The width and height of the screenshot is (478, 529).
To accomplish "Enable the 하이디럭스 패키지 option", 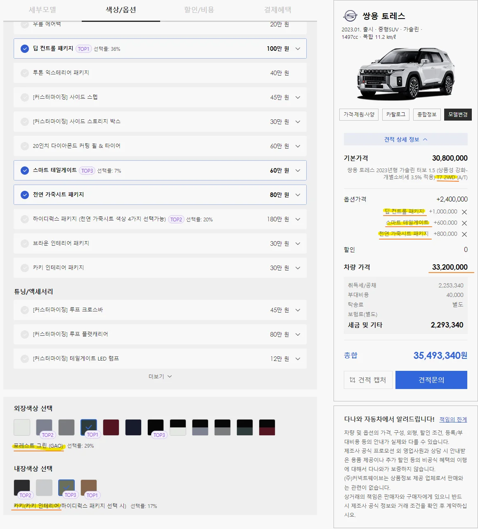I will point(25,219).
